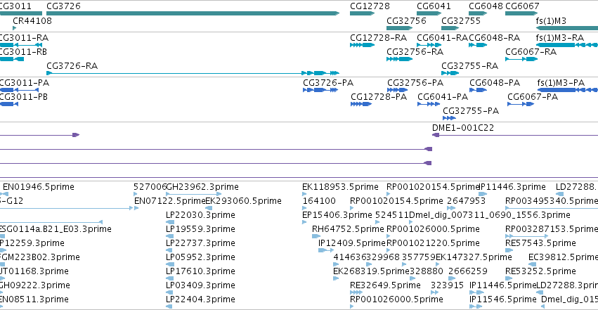Click the CG32756-RA transcript label

coord(415,52)
